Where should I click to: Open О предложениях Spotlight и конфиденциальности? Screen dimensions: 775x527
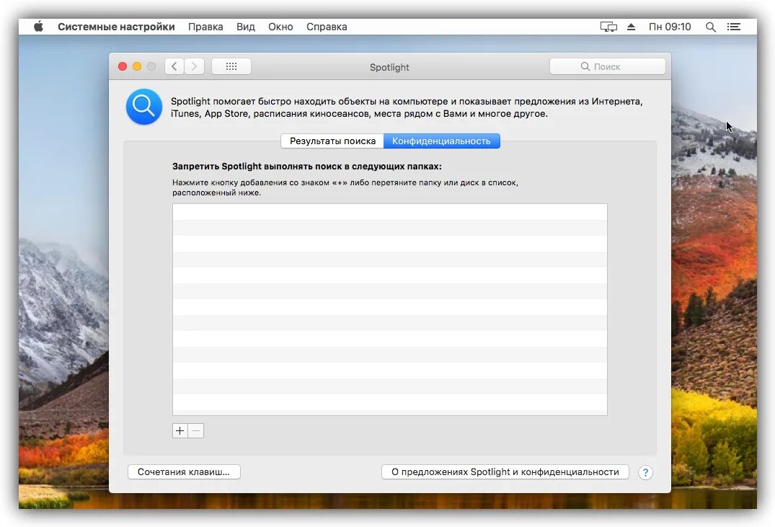click(505, 471)
